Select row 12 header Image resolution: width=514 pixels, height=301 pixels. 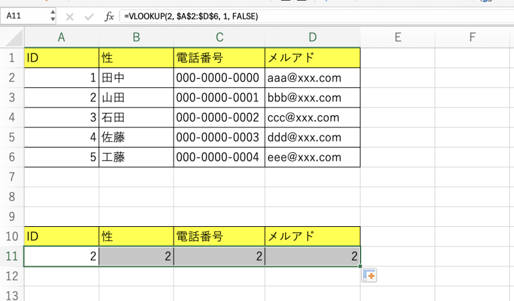click(12, 276)
